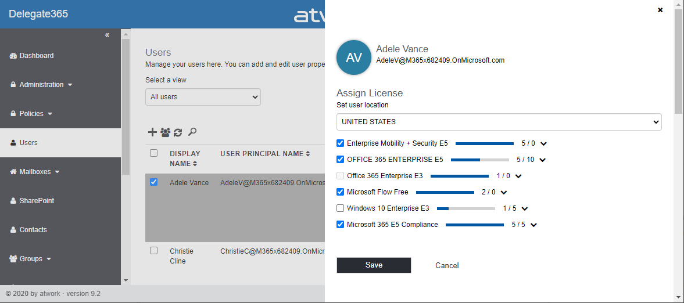Viewport: 684px width, 303px height.
Task: Close the Assign License panel
Action: click(x=660, y=10)
